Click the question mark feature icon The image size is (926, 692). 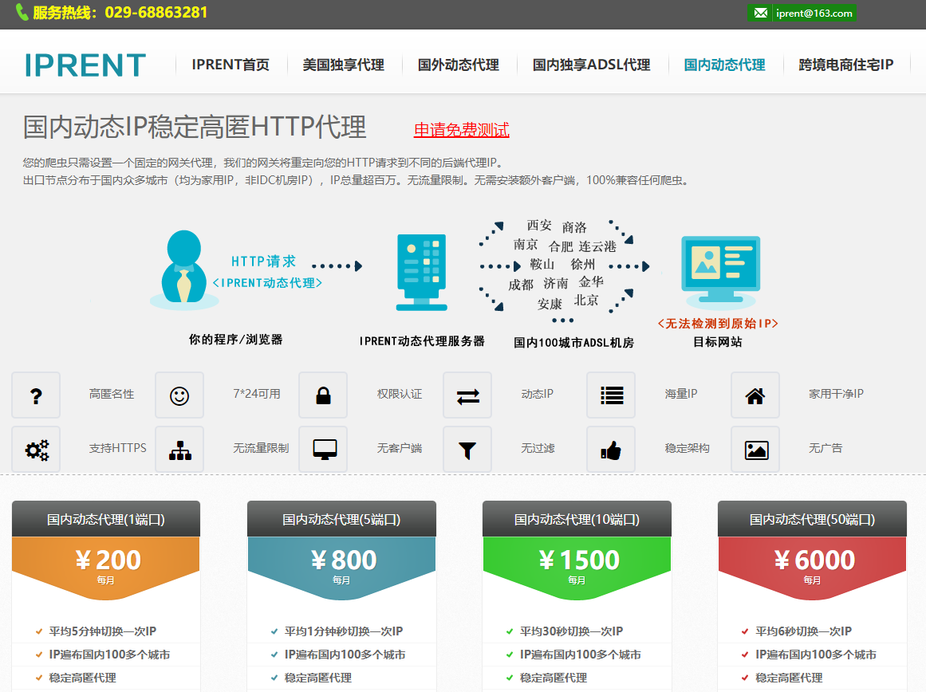click(x=36, y=395)
